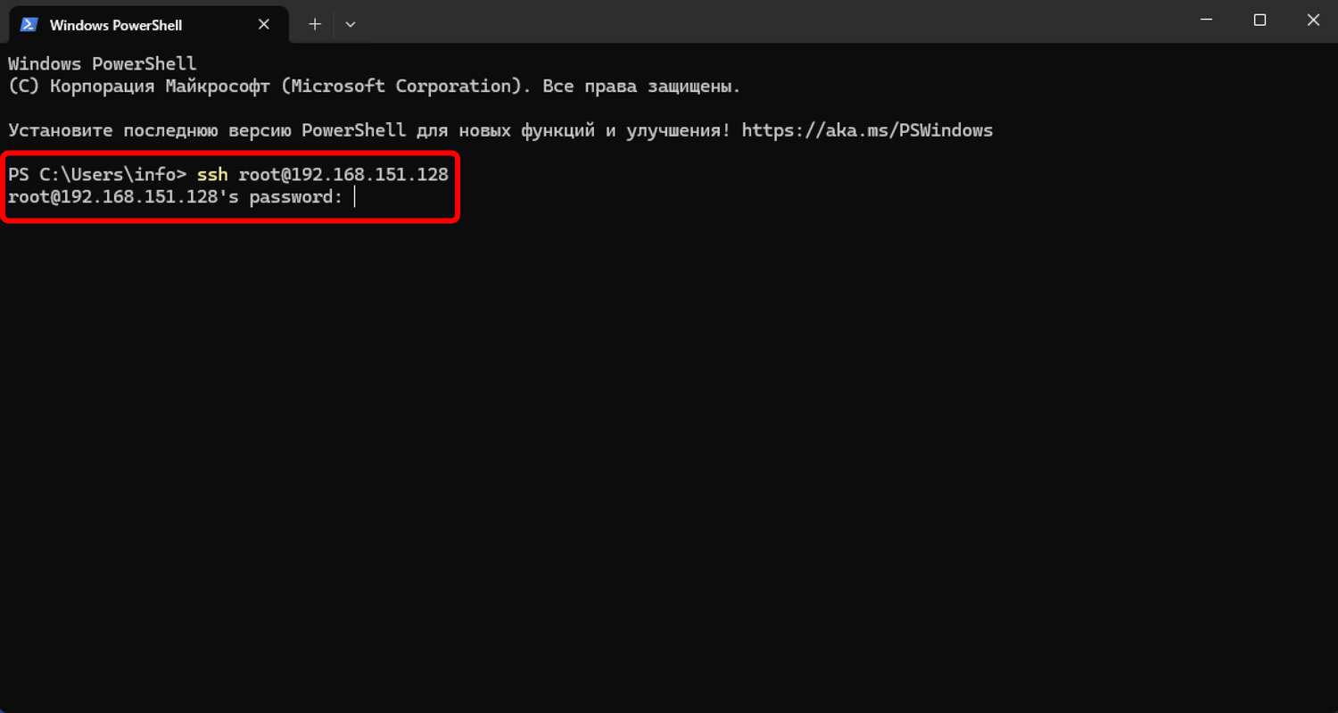Expand the new tab profile dropdown chevron
Viewport: 1338px width, 713px height.
[351, 25]
